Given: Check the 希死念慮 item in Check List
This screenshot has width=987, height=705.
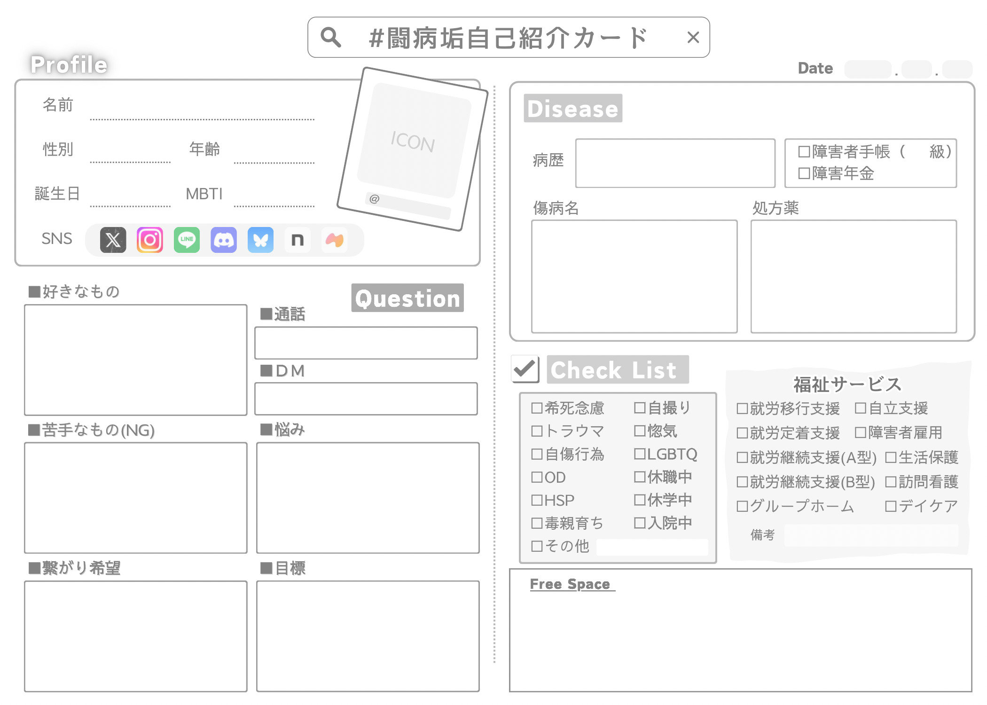Looking at the screenshot, I should pos(536,408).
